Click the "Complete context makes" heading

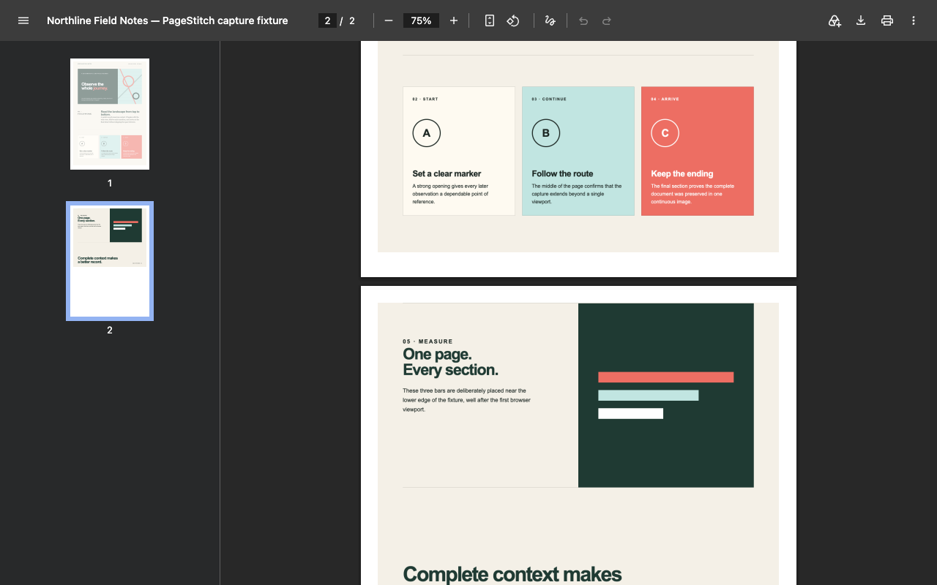[x=512, y=575]
